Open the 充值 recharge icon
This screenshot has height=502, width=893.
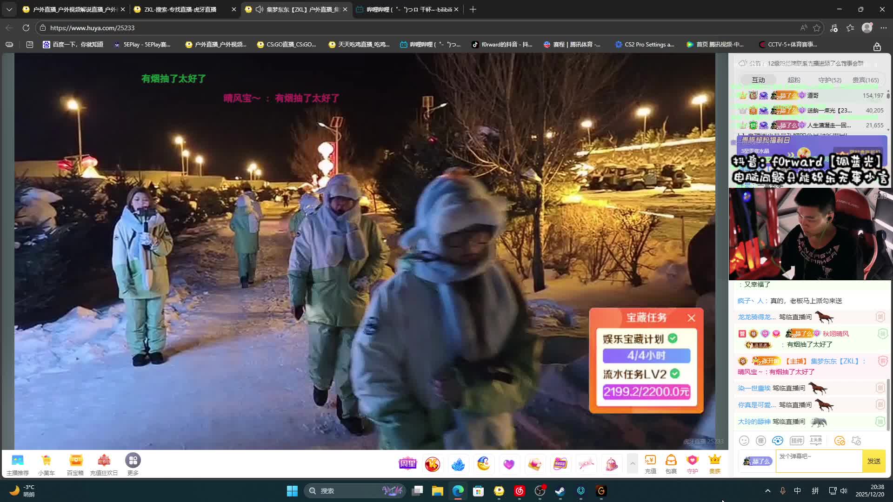(x=650, y=464)
